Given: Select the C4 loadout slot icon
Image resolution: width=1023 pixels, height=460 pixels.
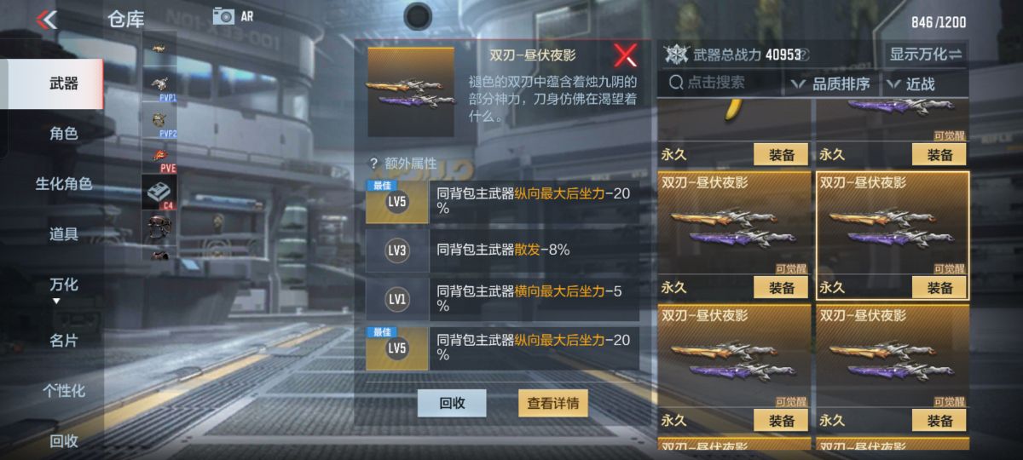Looking at the screenshot, I should coord(159,192).
